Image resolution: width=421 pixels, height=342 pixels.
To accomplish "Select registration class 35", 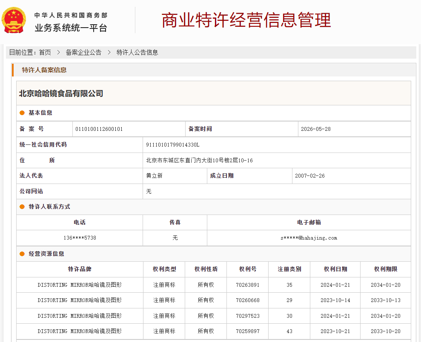I will coord(289,285).
